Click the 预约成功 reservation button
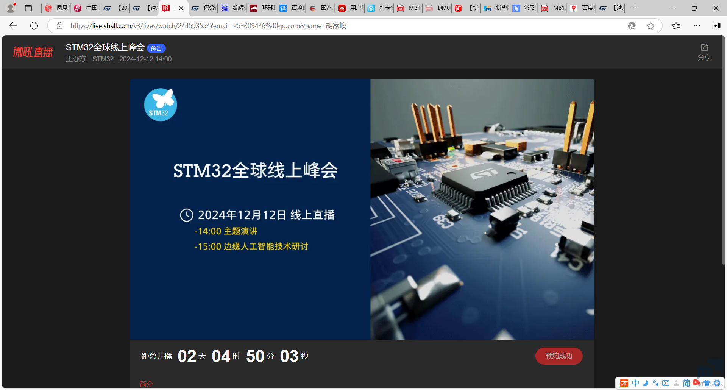The image size is (727, 390). (x=559, y=356)
